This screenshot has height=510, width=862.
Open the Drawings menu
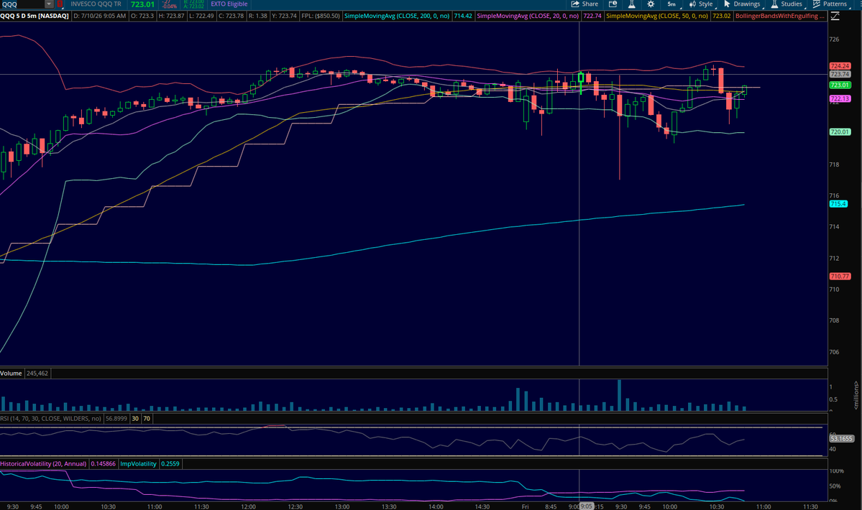click(742, 4)
